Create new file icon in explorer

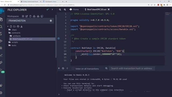[x=11, y=26]
